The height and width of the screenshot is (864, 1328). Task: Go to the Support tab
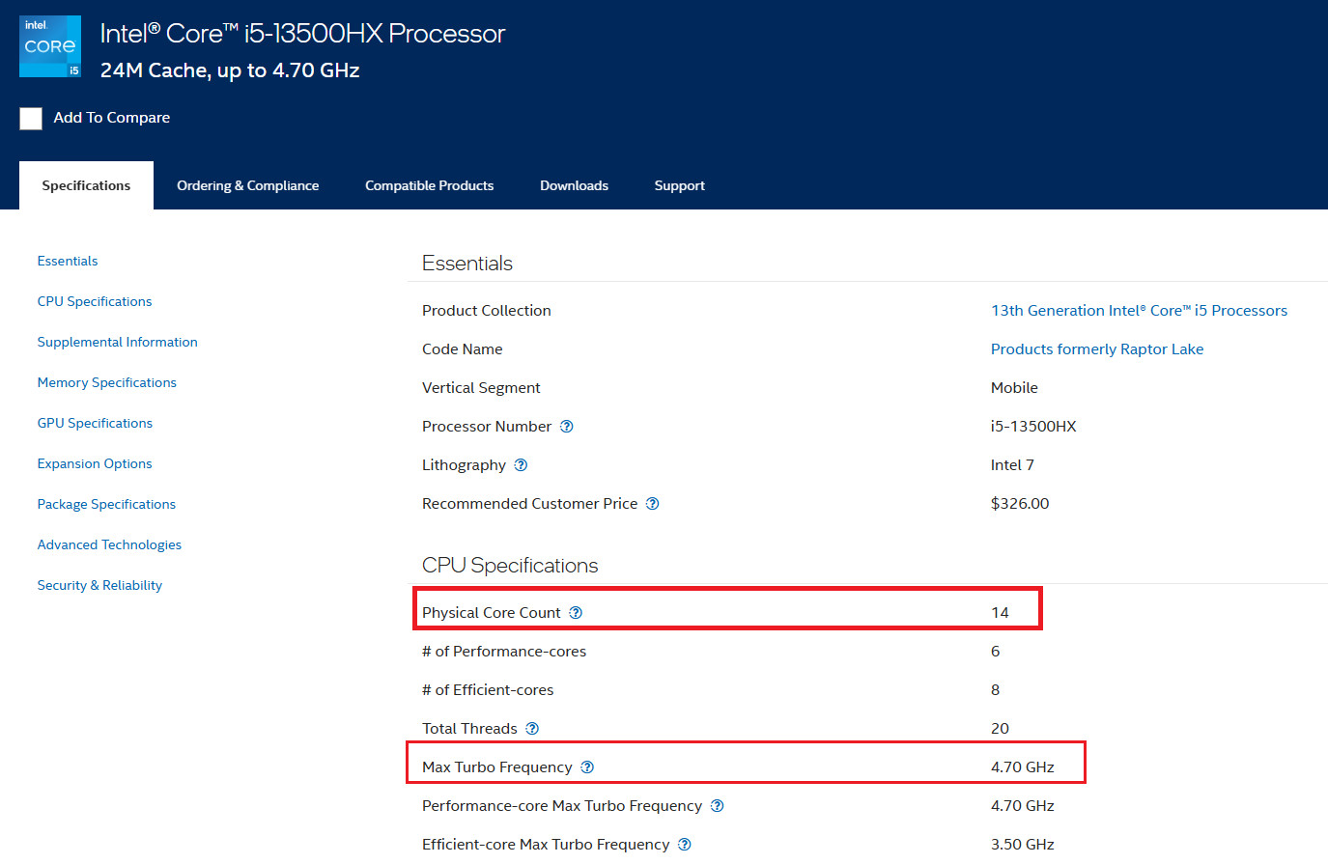click(x=679, y=185)
